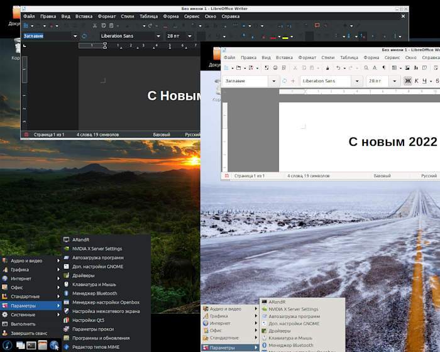
Task: Click document-modified indicator in light status bar
Action: [x=227, y=176]
